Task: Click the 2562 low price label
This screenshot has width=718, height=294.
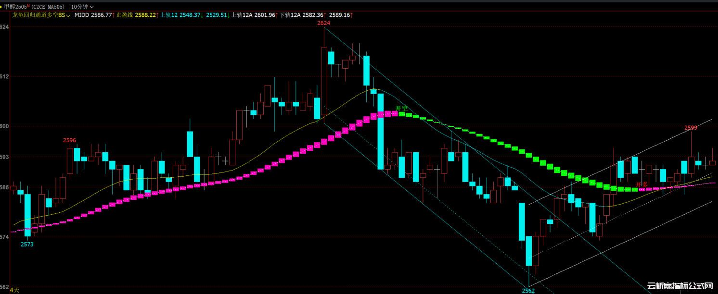Action: (528, 291)
